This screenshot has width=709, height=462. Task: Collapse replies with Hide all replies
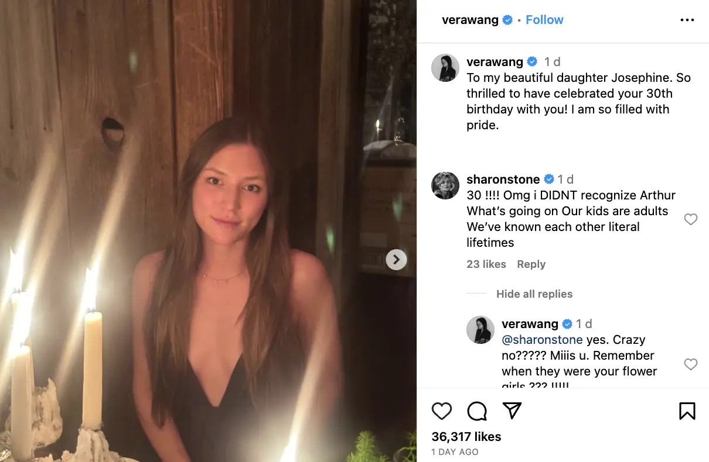[534, 294]
